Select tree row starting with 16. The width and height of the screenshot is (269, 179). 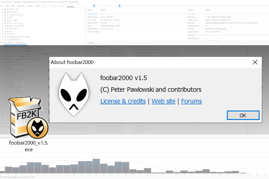12,40
